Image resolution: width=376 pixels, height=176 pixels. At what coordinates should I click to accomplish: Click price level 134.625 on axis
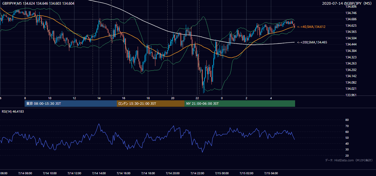click(x=351, y=26)
